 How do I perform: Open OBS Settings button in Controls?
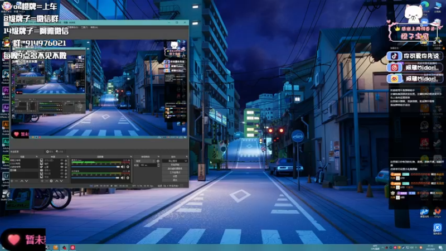(x=175, y=176)
